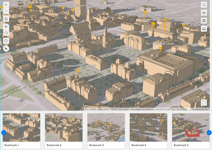This screenshot has height=150, width=212.
Task: Reset map orientation with compass
Action: coord(6,48)
